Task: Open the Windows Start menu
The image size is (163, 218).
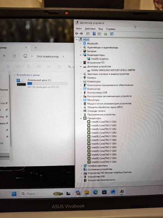Action: pos(14,194)
